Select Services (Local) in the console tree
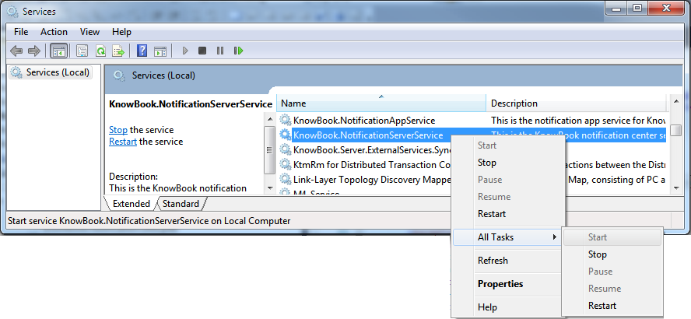This screenshot has height=319, width=691. click(51, 72)
